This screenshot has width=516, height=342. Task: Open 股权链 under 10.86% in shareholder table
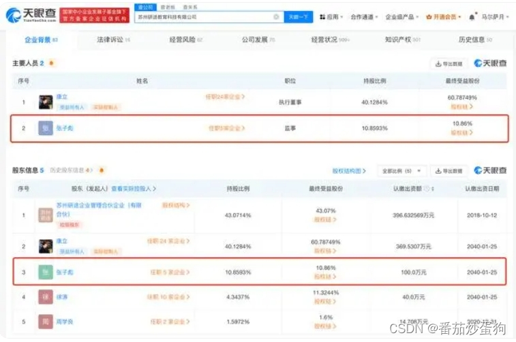click(325, 277)
